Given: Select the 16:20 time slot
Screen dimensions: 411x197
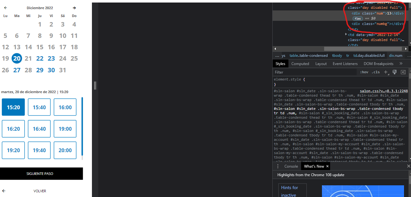Looking at the screenshot, I should tap(13, 128).
